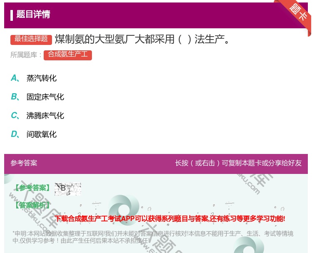
Task: Click the 【参考答案】 label
Action: (x=32, y=188)
